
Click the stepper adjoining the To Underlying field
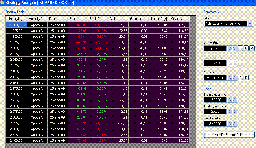pyautogui.click(x=230, y=124)
